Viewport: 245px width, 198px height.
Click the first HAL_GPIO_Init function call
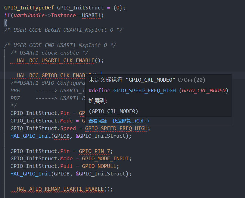31,136
